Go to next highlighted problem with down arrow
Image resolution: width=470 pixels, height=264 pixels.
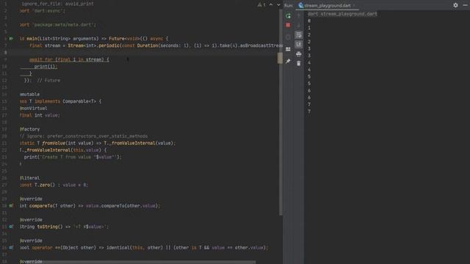278,5
